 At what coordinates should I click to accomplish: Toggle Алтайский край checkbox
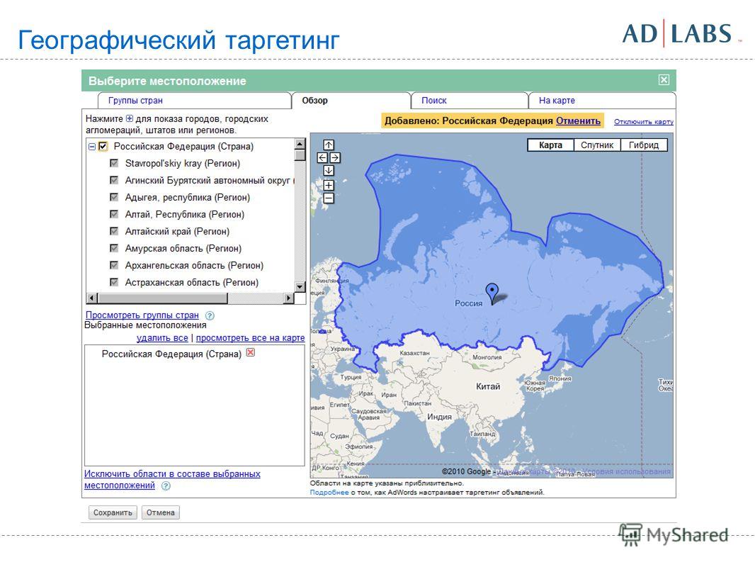pyautogui.click(x=114, y=231)
